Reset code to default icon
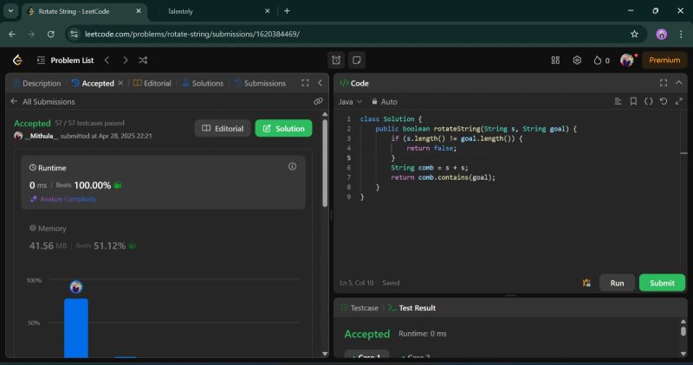 coord(664,101)
